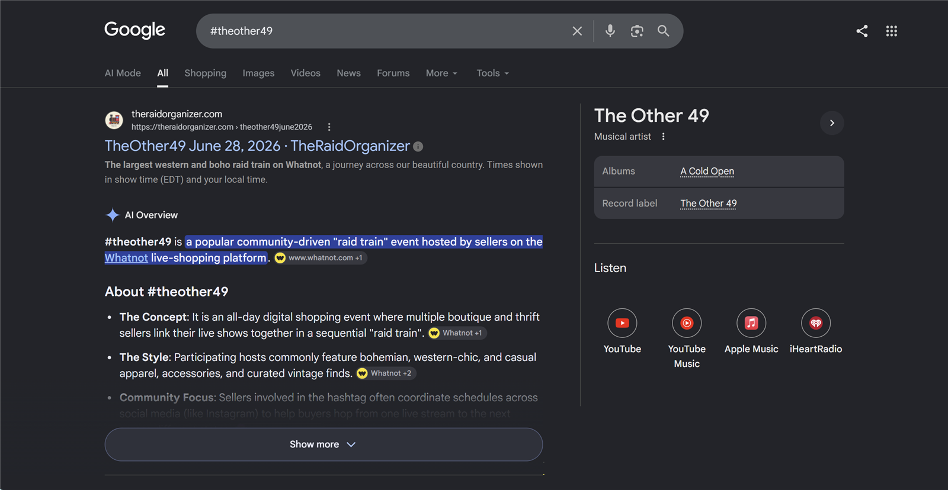Click the Google logo

pyautogui.click(x=134, y=30)
